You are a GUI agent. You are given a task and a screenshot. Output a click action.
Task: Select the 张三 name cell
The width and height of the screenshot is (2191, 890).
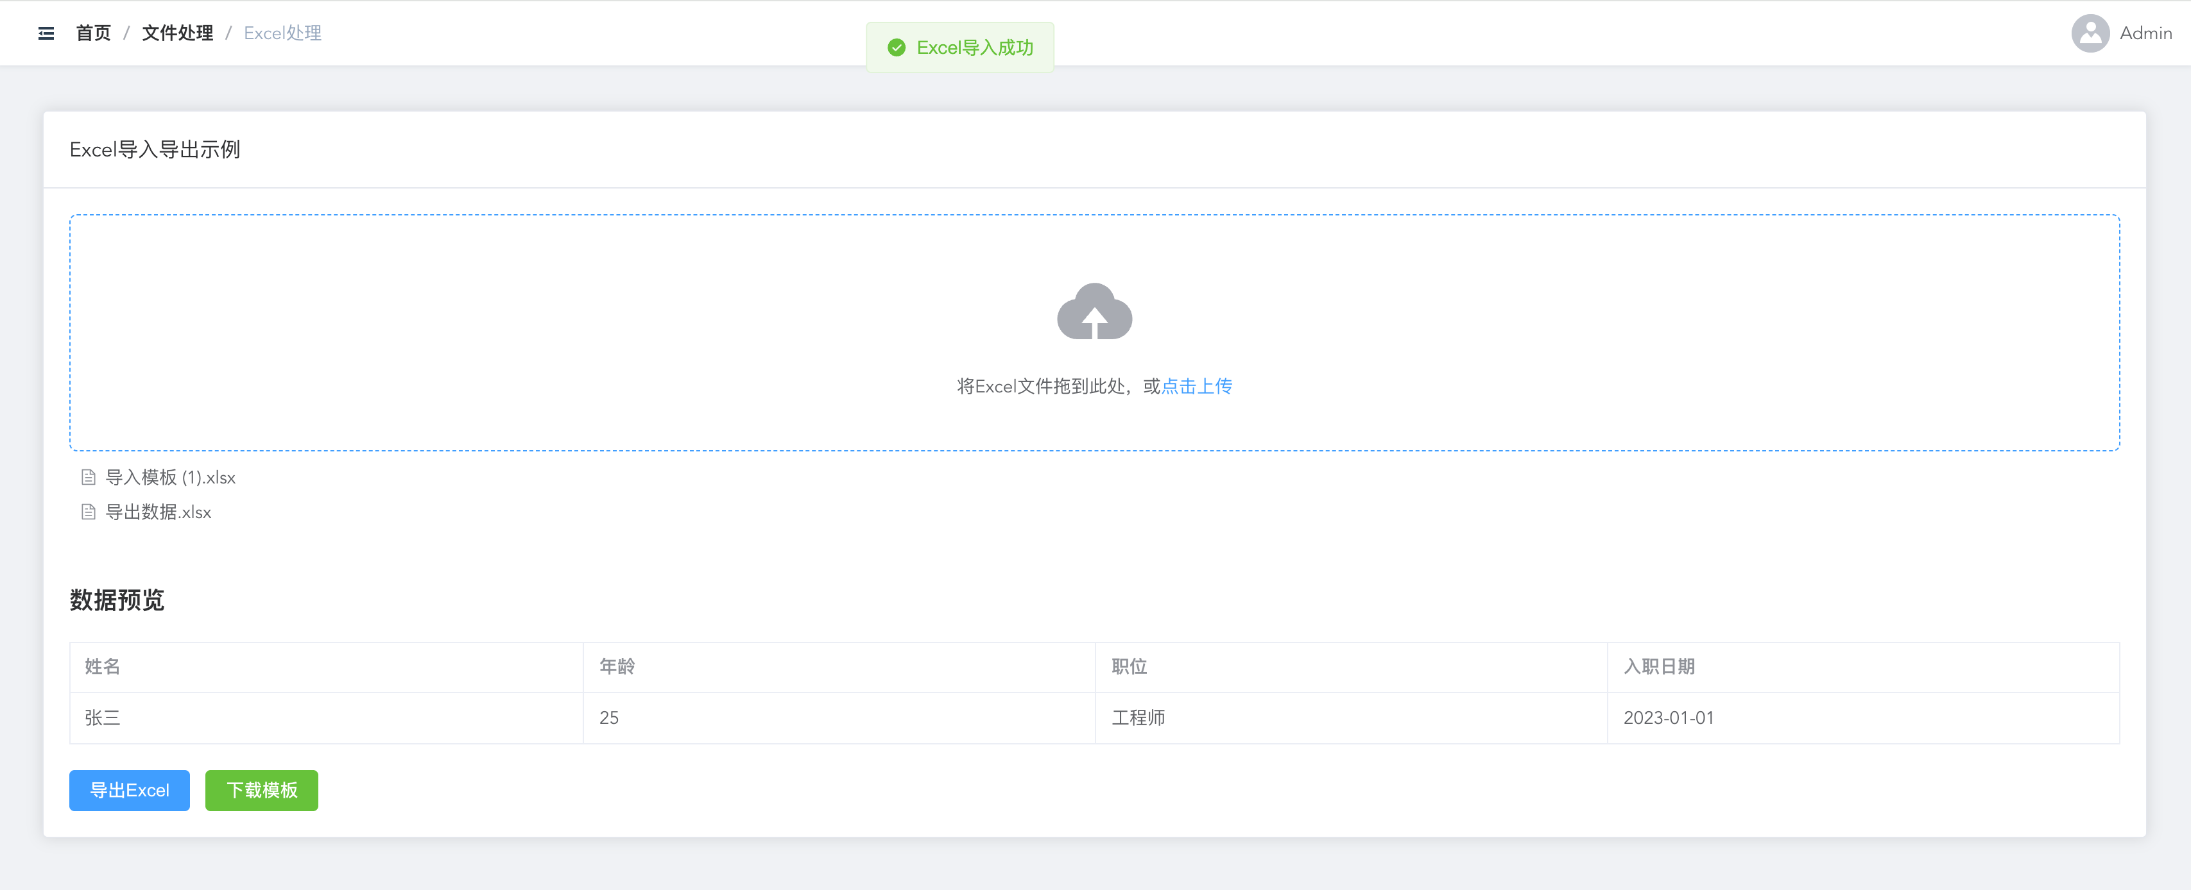[x=327, y=718]
